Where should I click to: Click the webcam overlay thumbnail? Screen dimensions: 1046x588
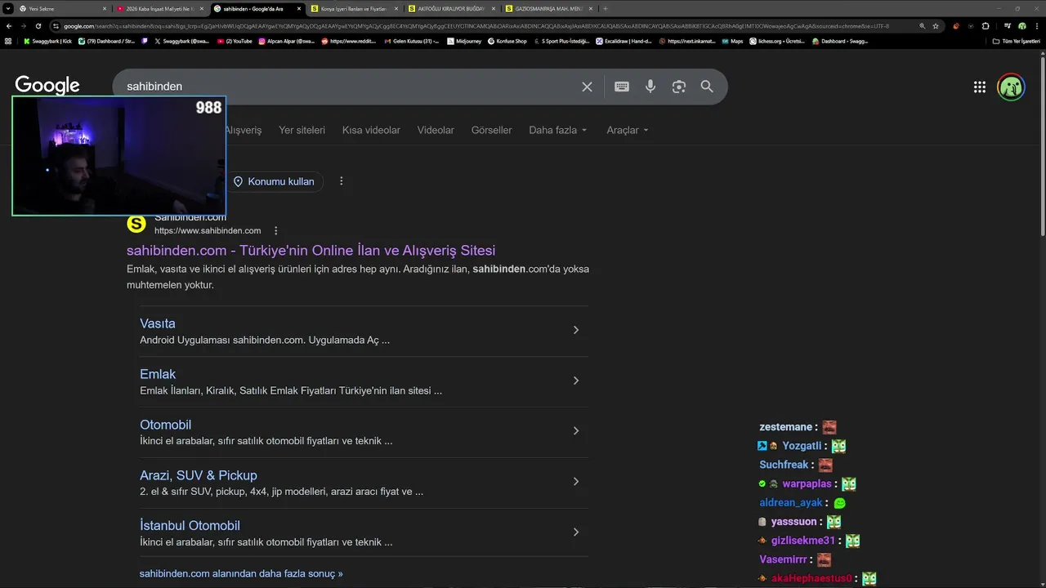119,156
